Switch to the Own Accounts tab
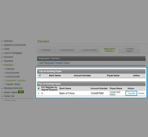 click(x=66, y=50)
